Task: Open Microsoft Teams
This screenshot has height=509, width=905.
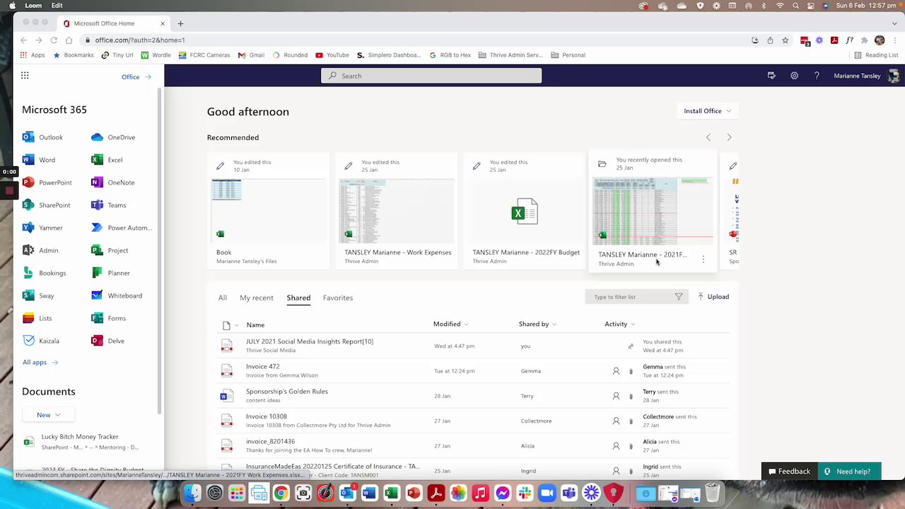Action: tap(109, 205)
